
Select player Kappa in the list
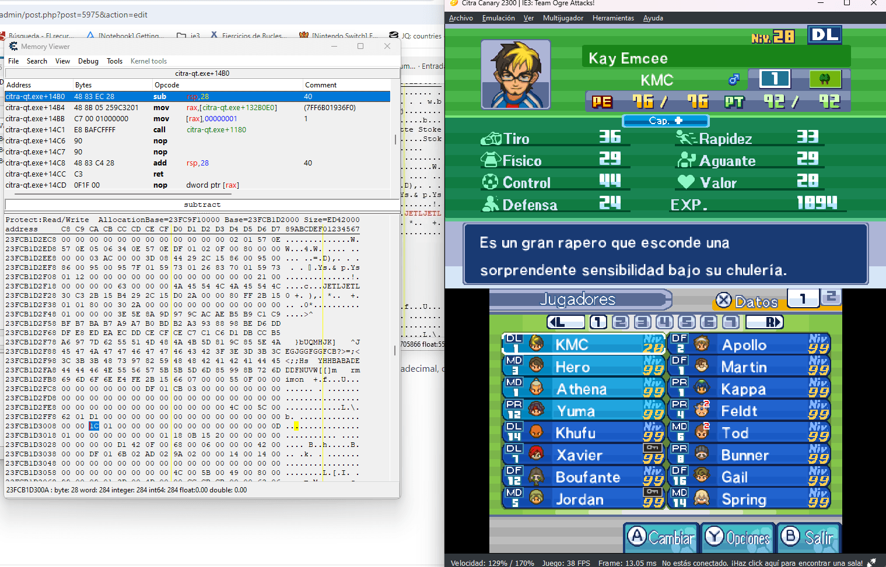[x=750, y=388]
